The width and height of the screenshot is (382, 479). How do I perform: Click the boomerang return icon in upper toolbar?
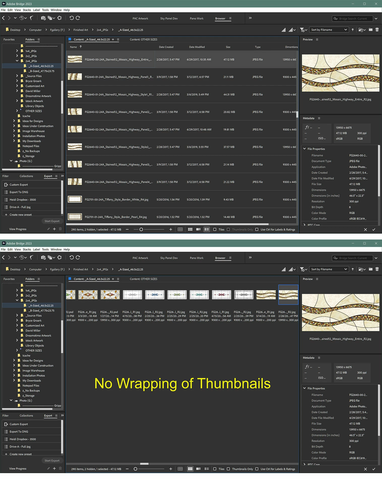pyautogui.click(x=32, y=18)
